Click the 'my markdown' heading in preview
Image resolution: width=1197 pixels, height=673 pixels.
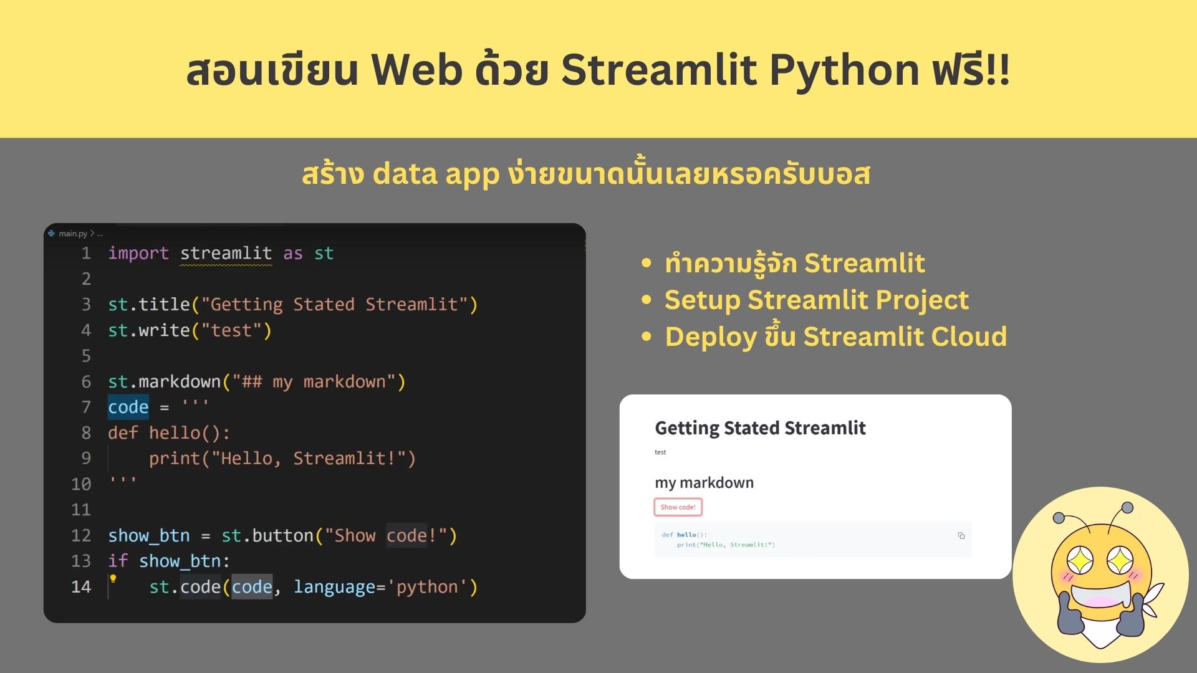click(x=704, y=482)
